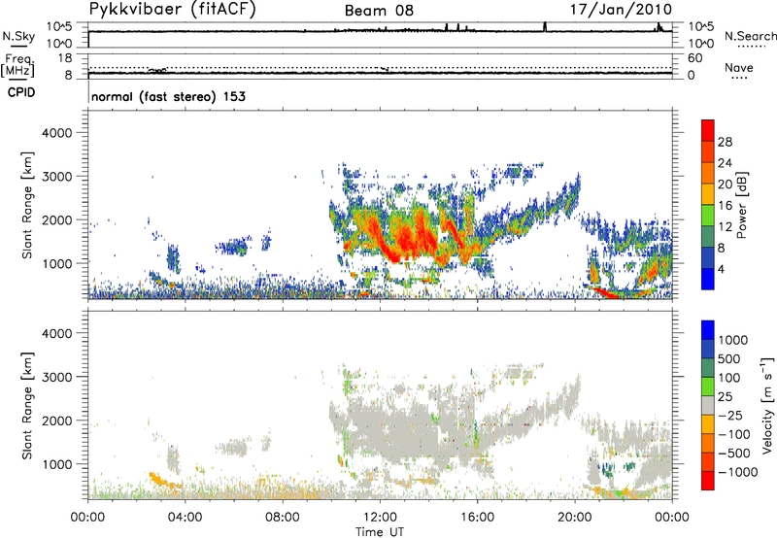Click the '08:00' time axis label
This screenshot has width=777, height=538.
pyautogui.click(x=283, y=518)
